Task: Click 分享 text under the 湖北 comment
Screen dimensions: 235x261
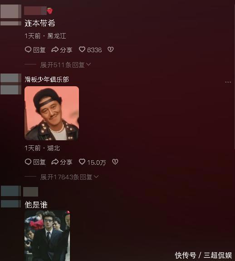Action: 66,162
